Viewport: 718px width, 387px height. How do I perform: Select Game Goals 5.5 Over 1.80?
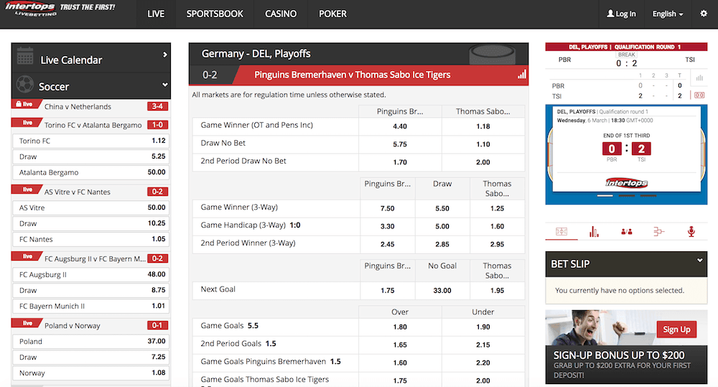point(400,327)
